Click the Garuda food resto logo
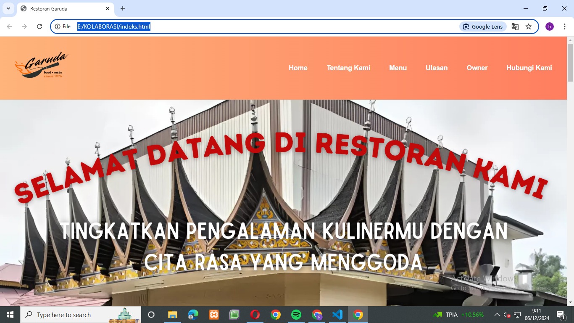Image resolution: width=574 pixels, height=323 pixels. (42, 65)
